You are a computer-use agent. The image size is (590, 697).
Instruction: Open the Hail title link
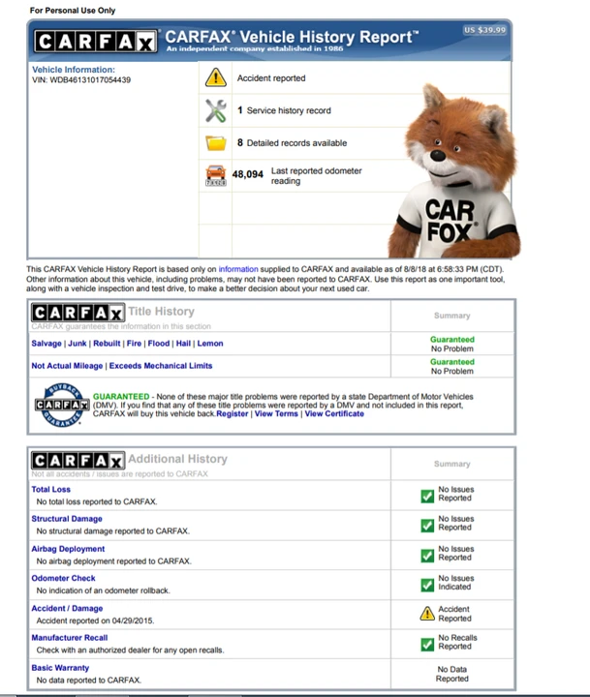183,343
